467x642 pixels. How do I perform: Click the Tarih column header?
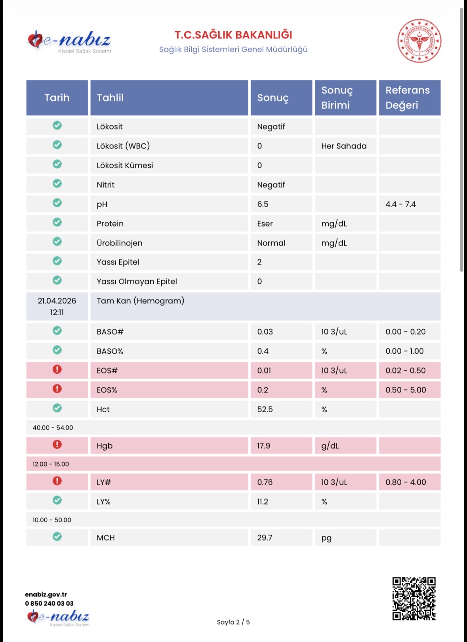pyautogui.click(x=57, y=98)
